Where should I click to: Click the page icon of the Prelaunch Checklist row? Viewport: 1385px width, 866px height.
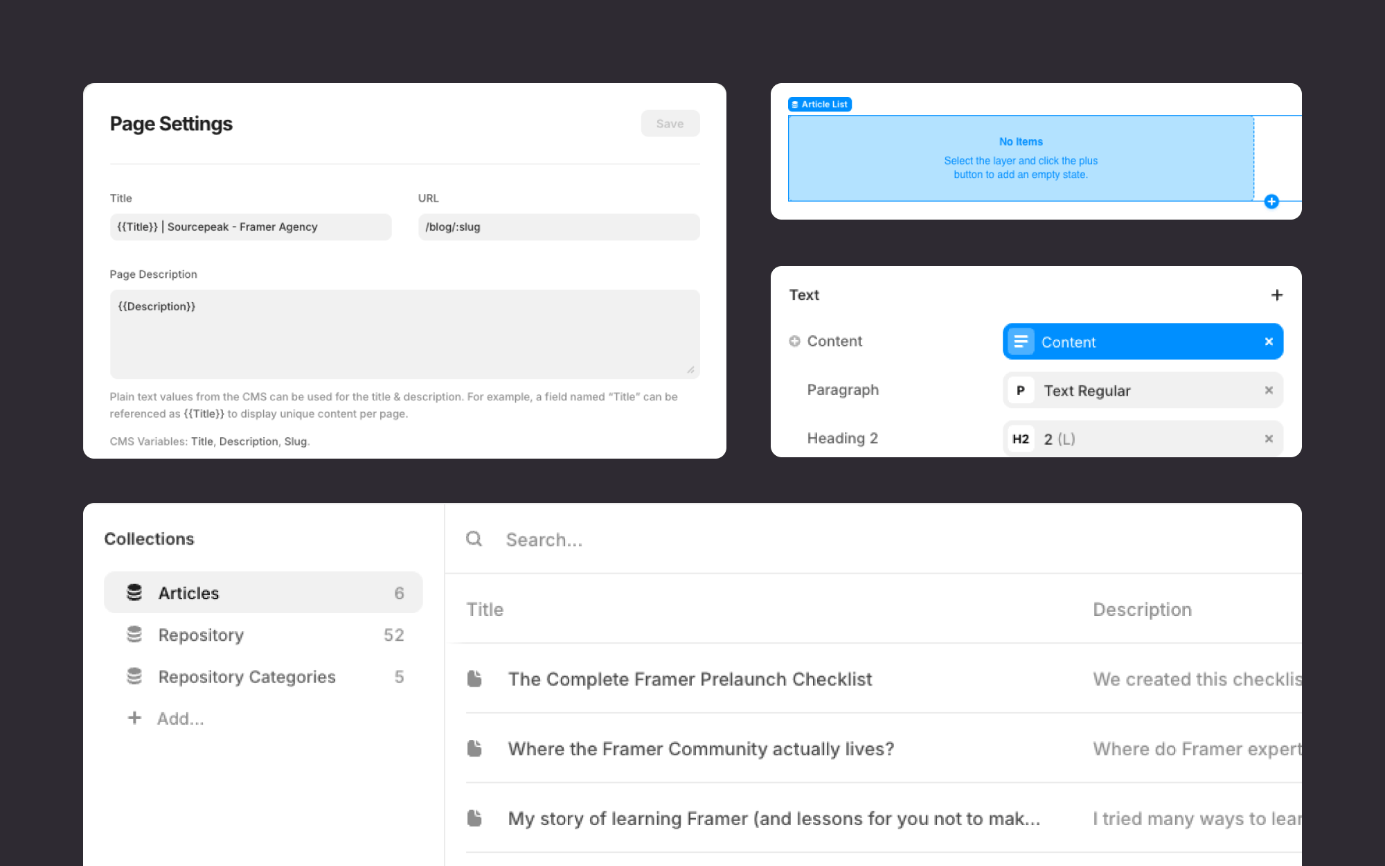click(474, 679)
